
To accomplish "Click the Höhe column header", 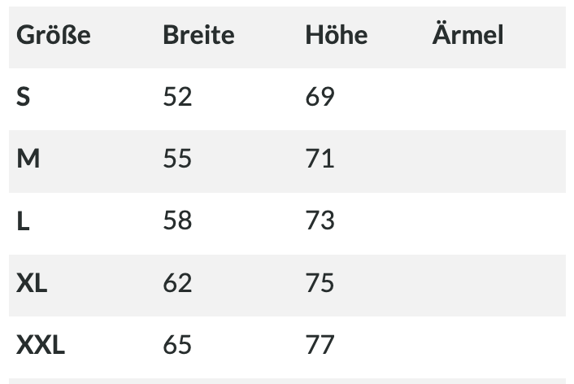I will [x=337, y=35].
